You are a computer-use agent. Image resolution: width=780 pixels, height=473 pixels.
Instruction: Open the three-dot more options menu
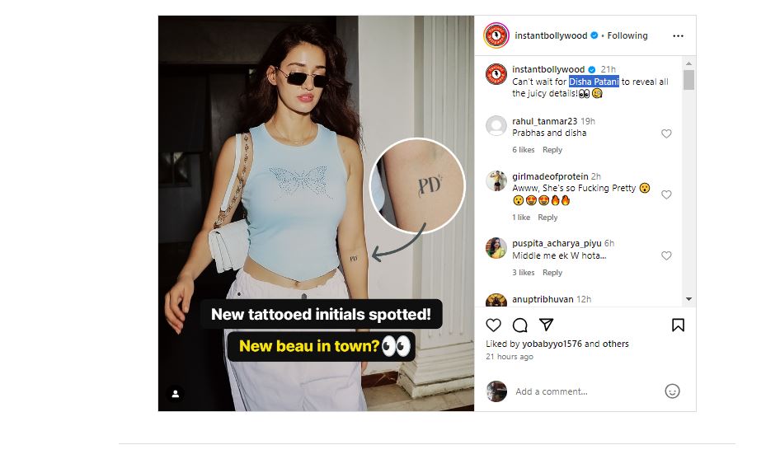pos(678,35)
